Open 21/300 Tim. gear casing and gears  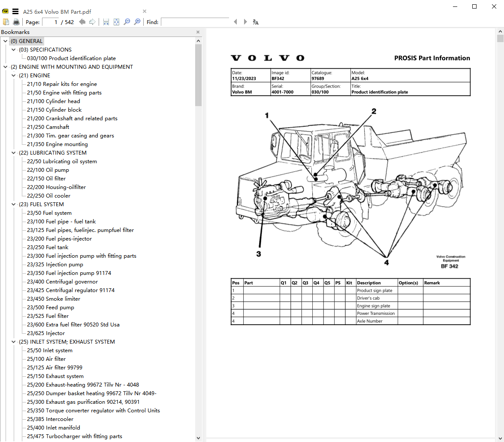click(x=70, y=136)
